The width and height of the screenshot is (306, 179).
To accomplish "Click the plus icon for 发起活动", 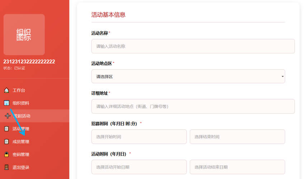I will [7, 116].
